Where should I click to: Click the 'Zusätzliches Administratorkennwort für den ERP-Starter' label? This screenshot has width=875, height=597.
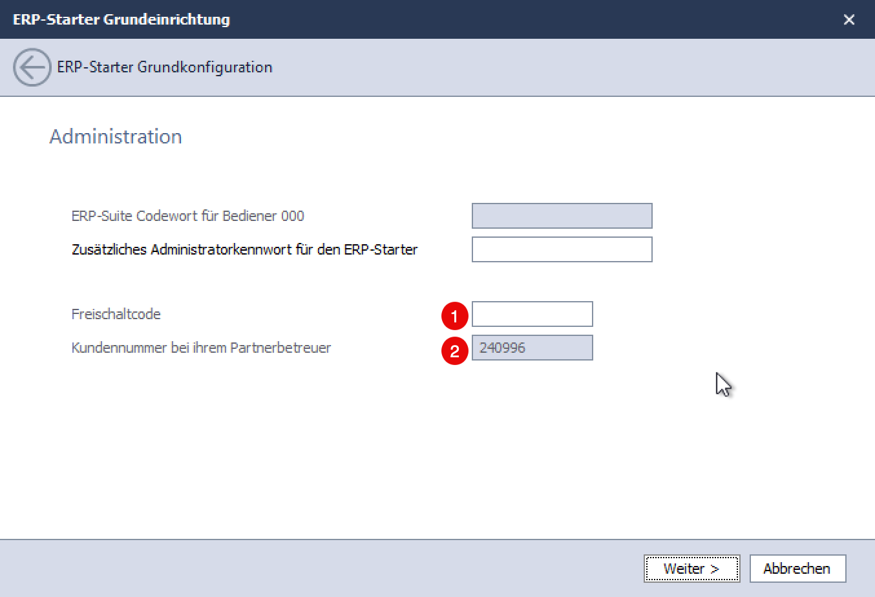[x=244, y=249]
